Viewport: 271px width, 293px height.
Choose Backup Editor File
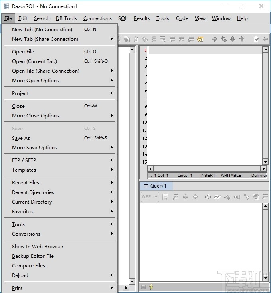[x=59, y=256]
